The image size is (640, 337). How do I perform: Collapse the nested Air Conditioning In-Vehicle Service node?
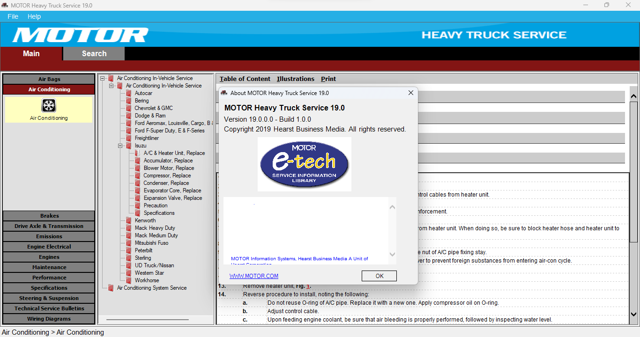pyautogui.click(x=112, y=86)
